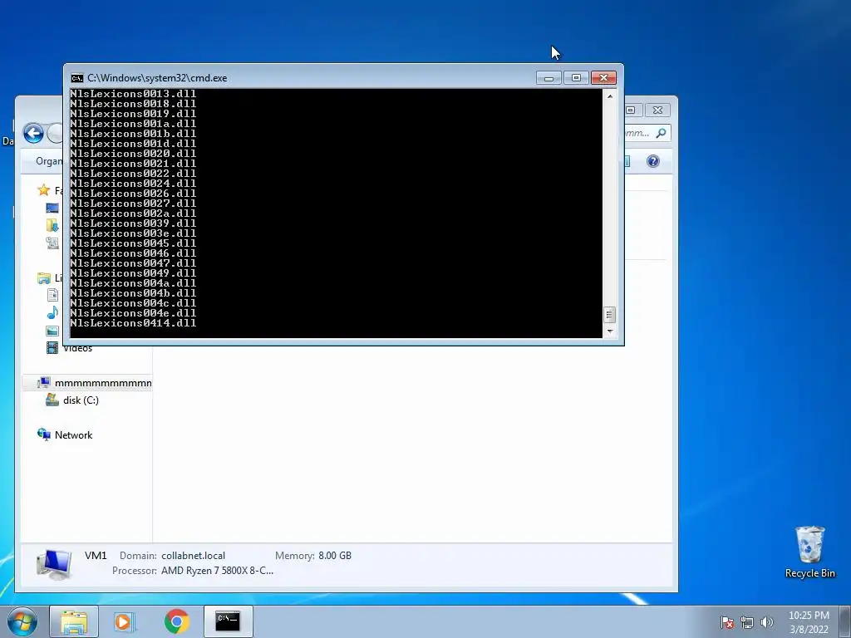The height and width of the screenshot is (638, 851).
Task: Select the Videos library icon in sidebar
Action: pos(52,347)
